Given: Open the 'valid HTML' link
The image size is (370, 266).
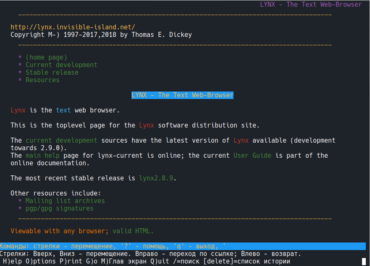Looking at the screenshot, I should (133, 231).
